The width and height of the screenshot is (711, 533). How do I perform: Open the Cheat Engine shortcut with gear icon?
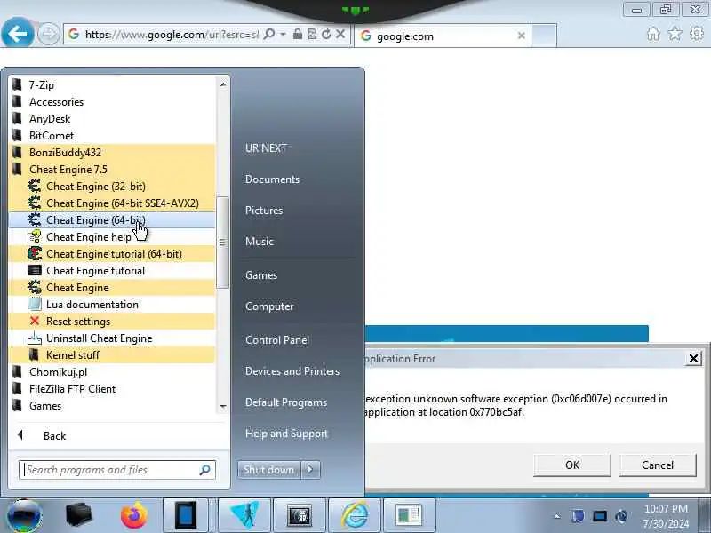pyautogui.click(x=112, y=288)
